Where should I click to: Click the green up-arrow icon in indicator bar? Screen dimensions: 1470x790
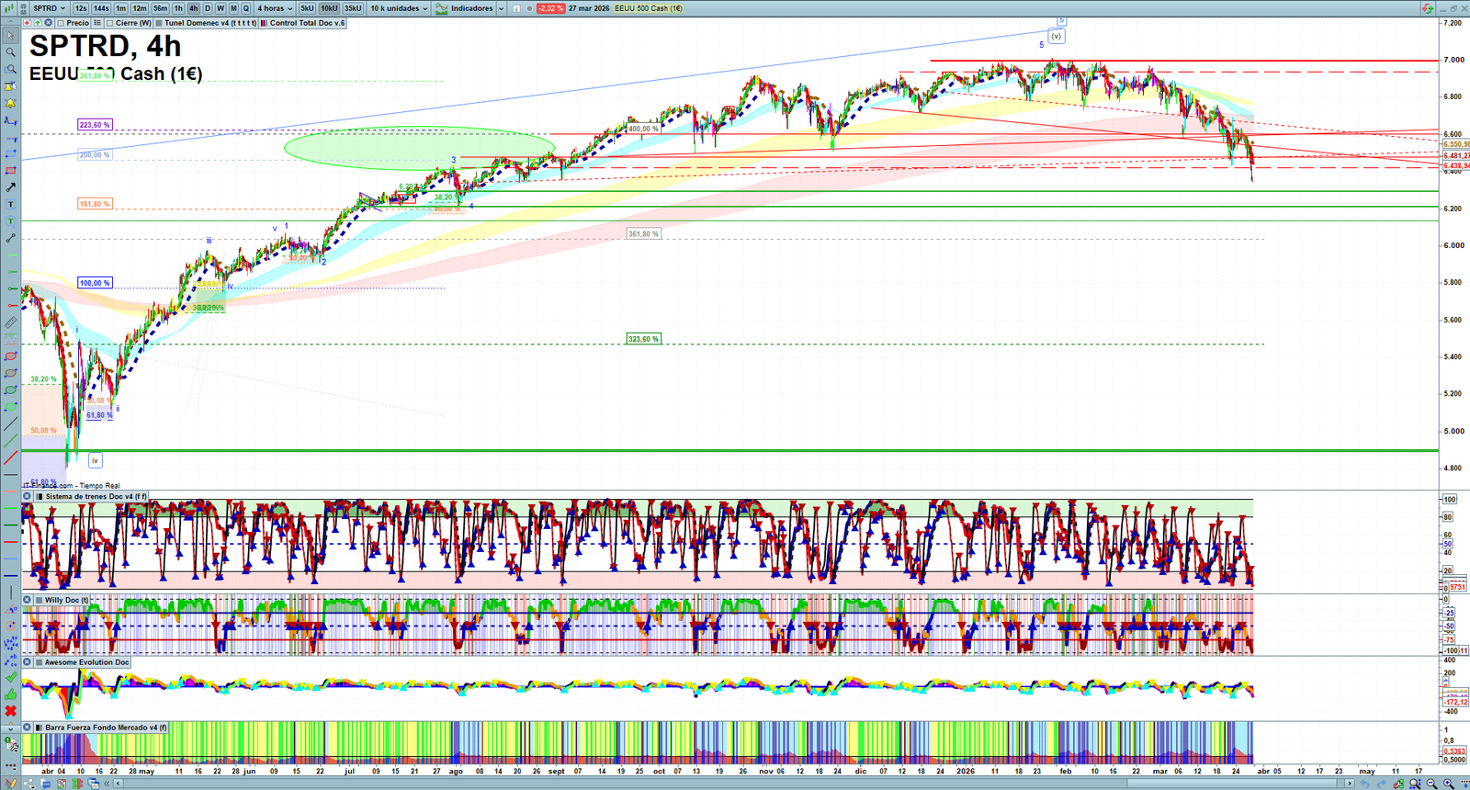pyautogui.click(x=38, y=23)
